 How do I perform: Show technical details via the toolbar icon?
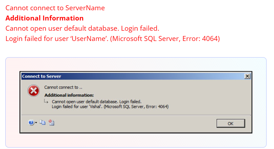[x=51, y=123]
